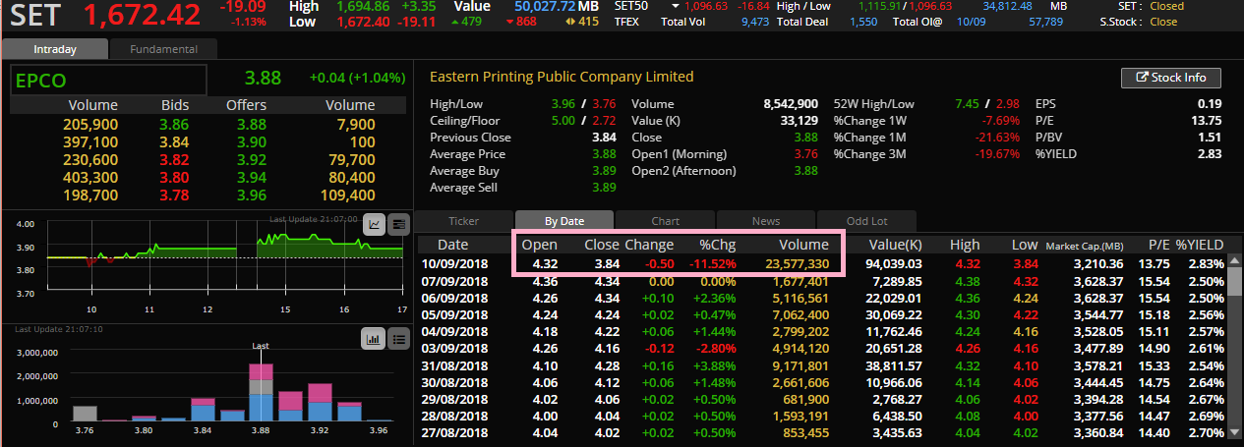Screen dimensions: 1244x447
Task: Select the 31/08/2018 date row
Action: point(821,364)
